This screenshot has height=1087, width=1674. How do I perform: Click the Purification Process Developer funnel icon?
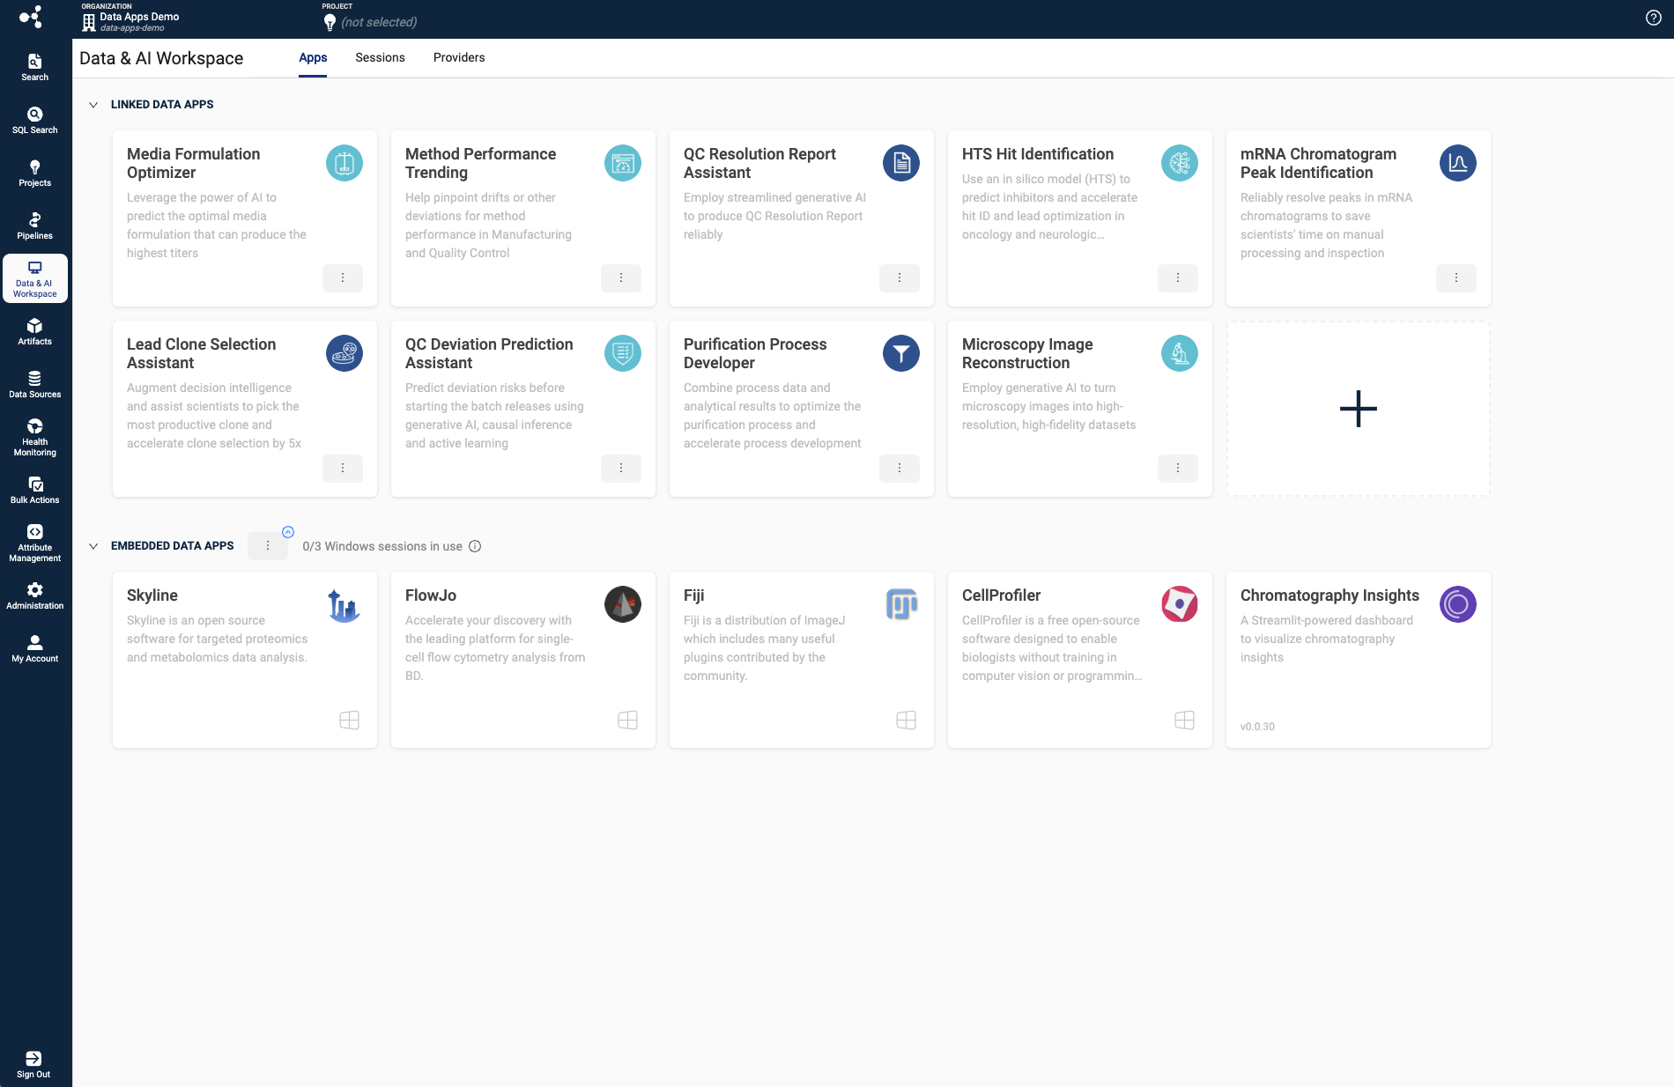pos(901,353)
